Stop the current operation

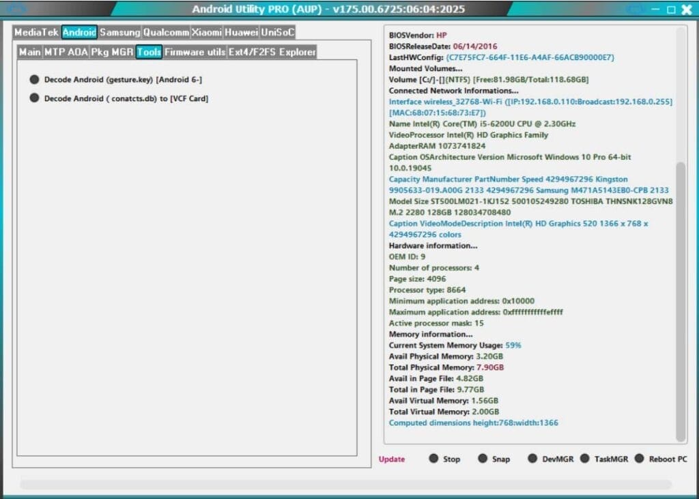[435, 459]
